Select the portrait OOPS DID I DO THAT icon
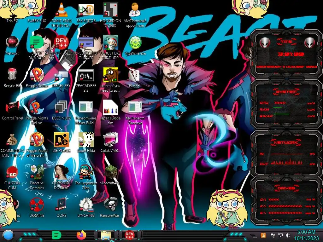The width and height of the screenshot is (323, 242). point(62,172)
